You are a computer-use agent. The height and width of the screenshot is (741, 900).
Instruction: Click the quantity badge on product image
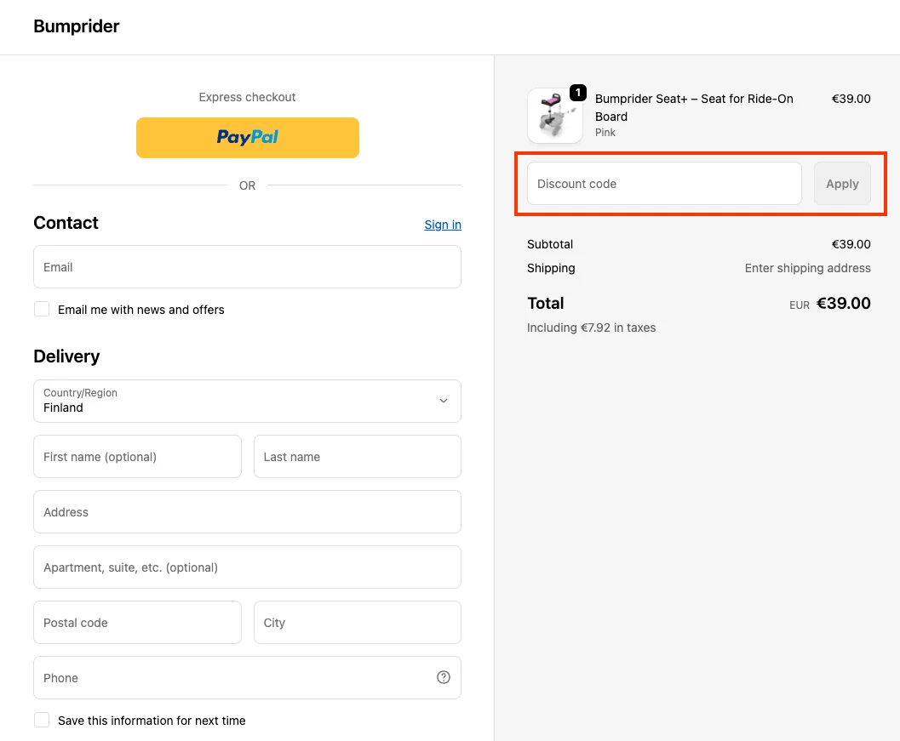(577, 93)
